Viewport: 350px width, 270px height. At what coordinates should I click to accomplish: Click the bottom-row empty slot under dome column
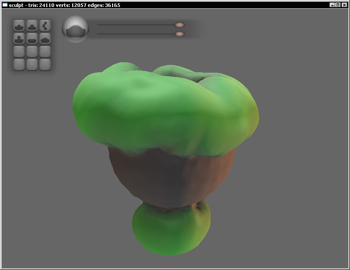pyautogui.click(x=45, y=64)
